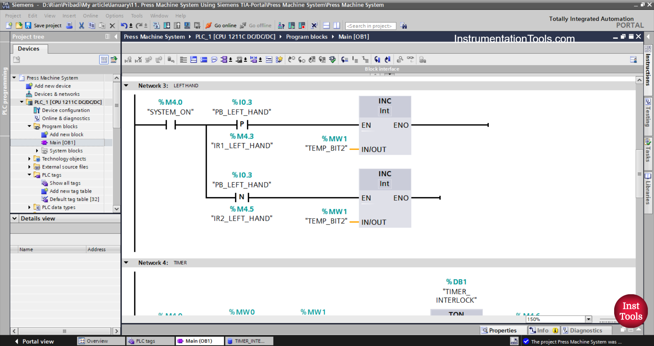Collapse the Details view panel
This screenshot has width=654, height=346.
(x=15, y=219)
